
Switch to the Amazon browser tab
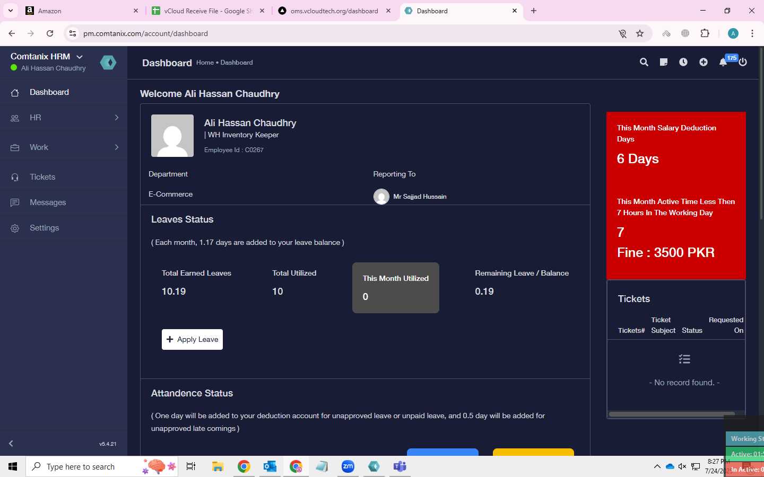click(82, 11)
